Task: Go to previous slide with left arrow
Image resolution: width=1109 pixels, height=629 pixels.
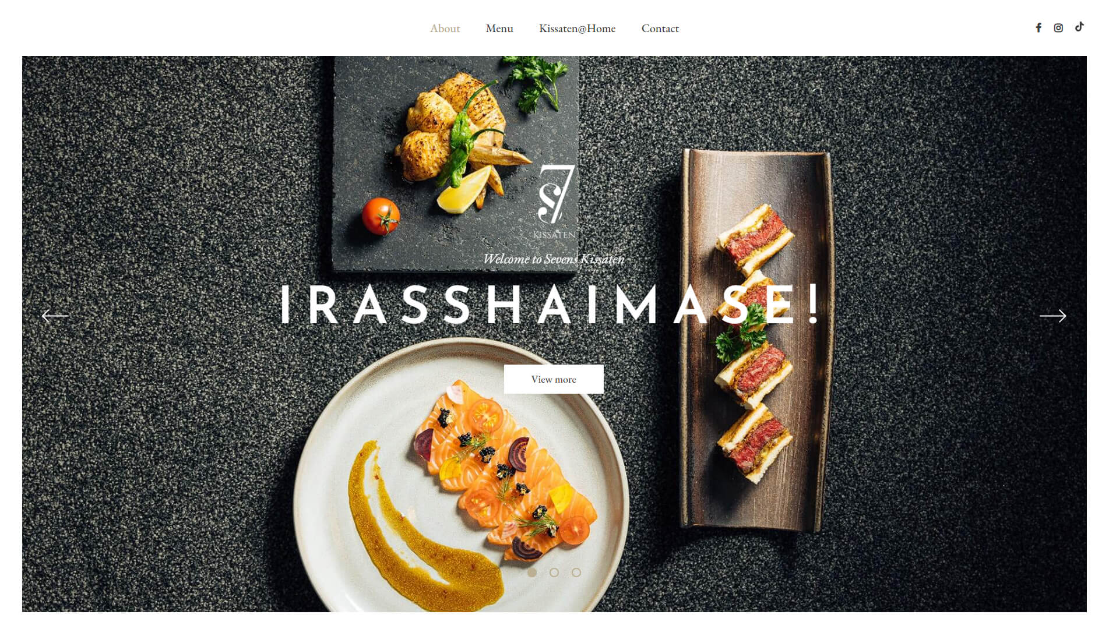Action: (55, 316)
